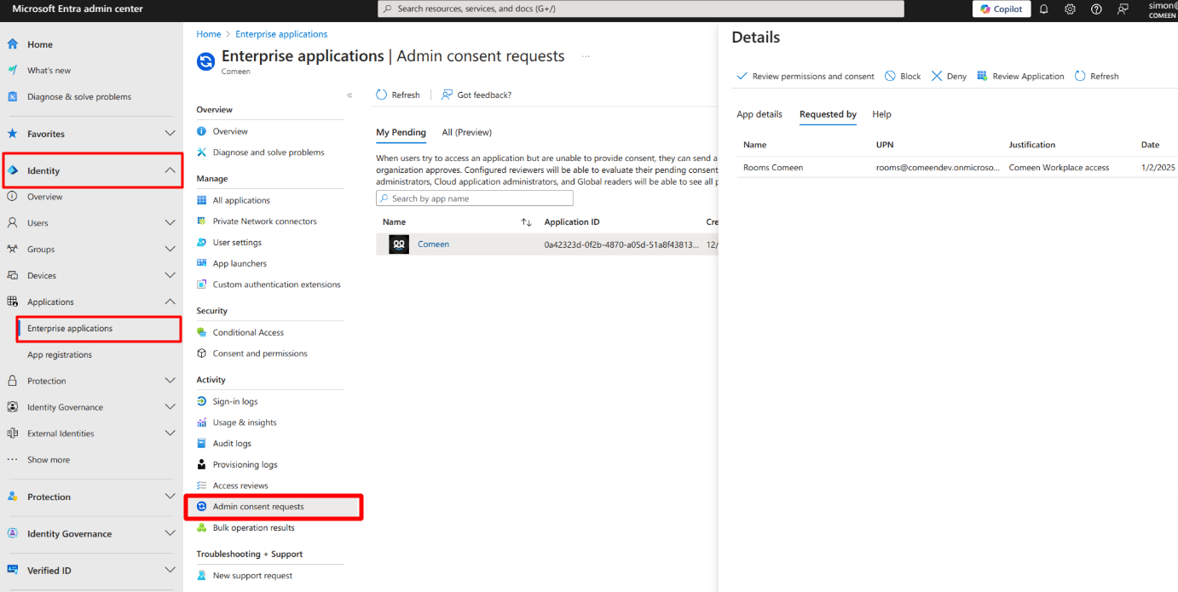Click the feedback person icon in top bar
1178x592 pixels.
[x=1123, y=9]
